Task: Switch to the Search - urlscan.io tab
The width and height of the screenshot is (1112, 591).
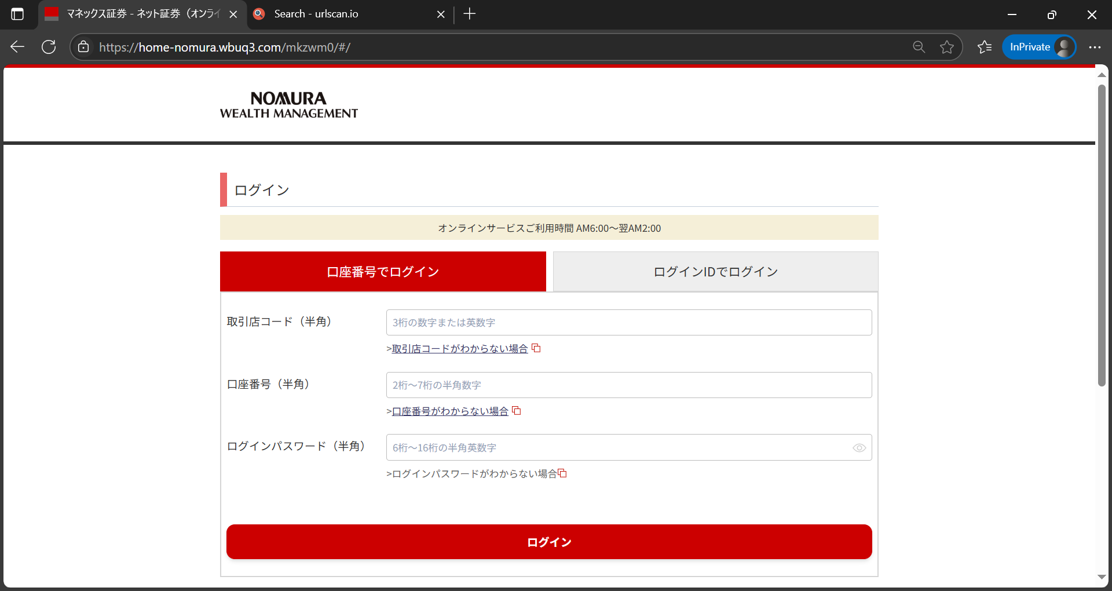Action: coord(350,14)
